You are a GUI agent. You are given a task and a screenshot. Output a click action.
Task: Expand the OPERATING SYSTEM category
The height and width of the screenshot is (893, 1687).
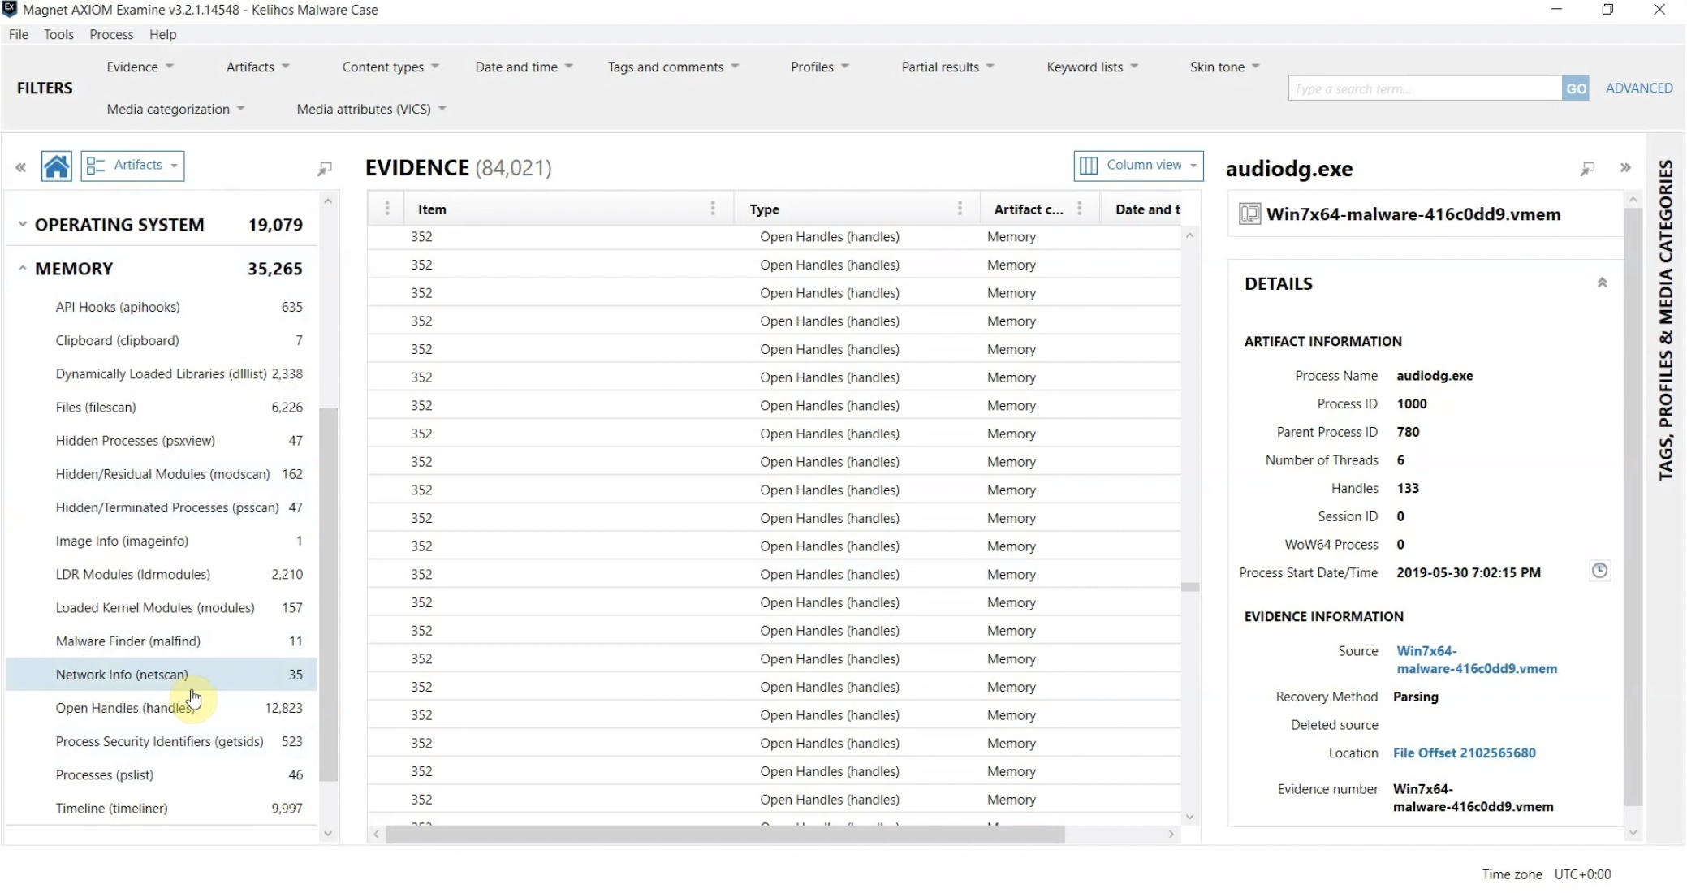point(22,224)
